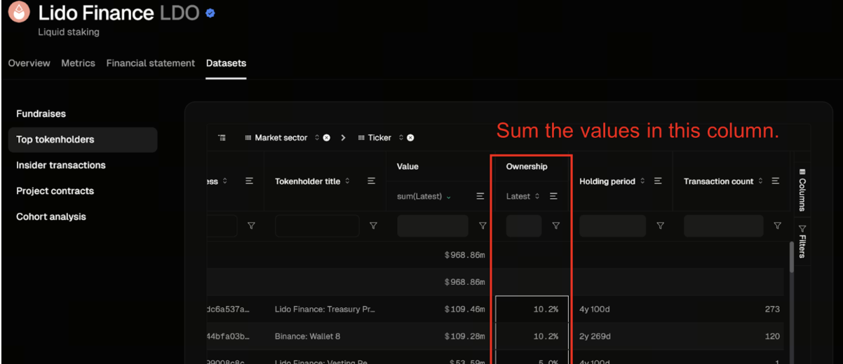The width and height of the screenshot is (843, 364).
Task: Click the $109.28m value cell
Action: [465, 336]
